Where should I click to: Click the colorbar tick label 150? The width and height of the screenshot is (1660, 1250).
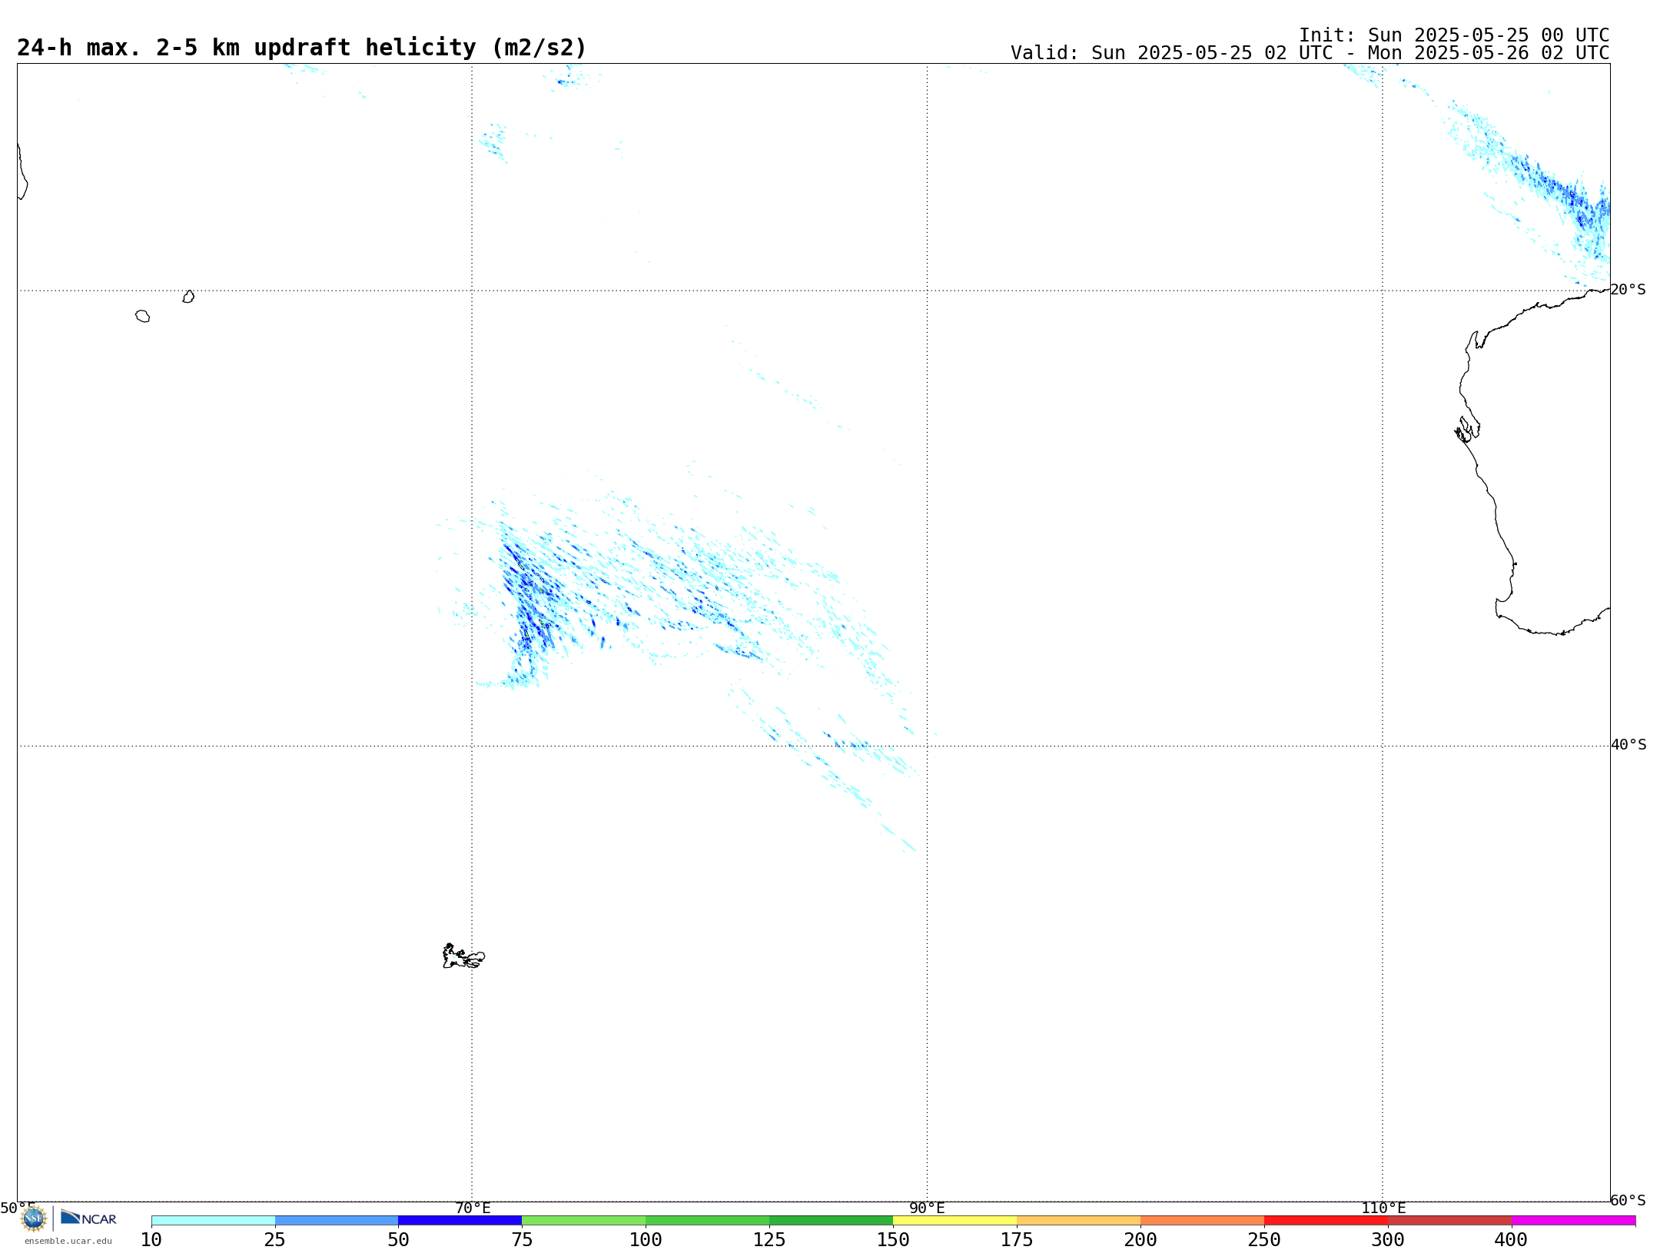pos(893,1239)
